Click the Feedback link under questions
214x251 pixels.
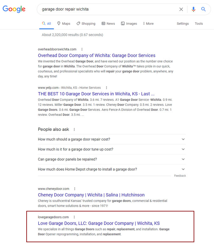coord(180,176)
